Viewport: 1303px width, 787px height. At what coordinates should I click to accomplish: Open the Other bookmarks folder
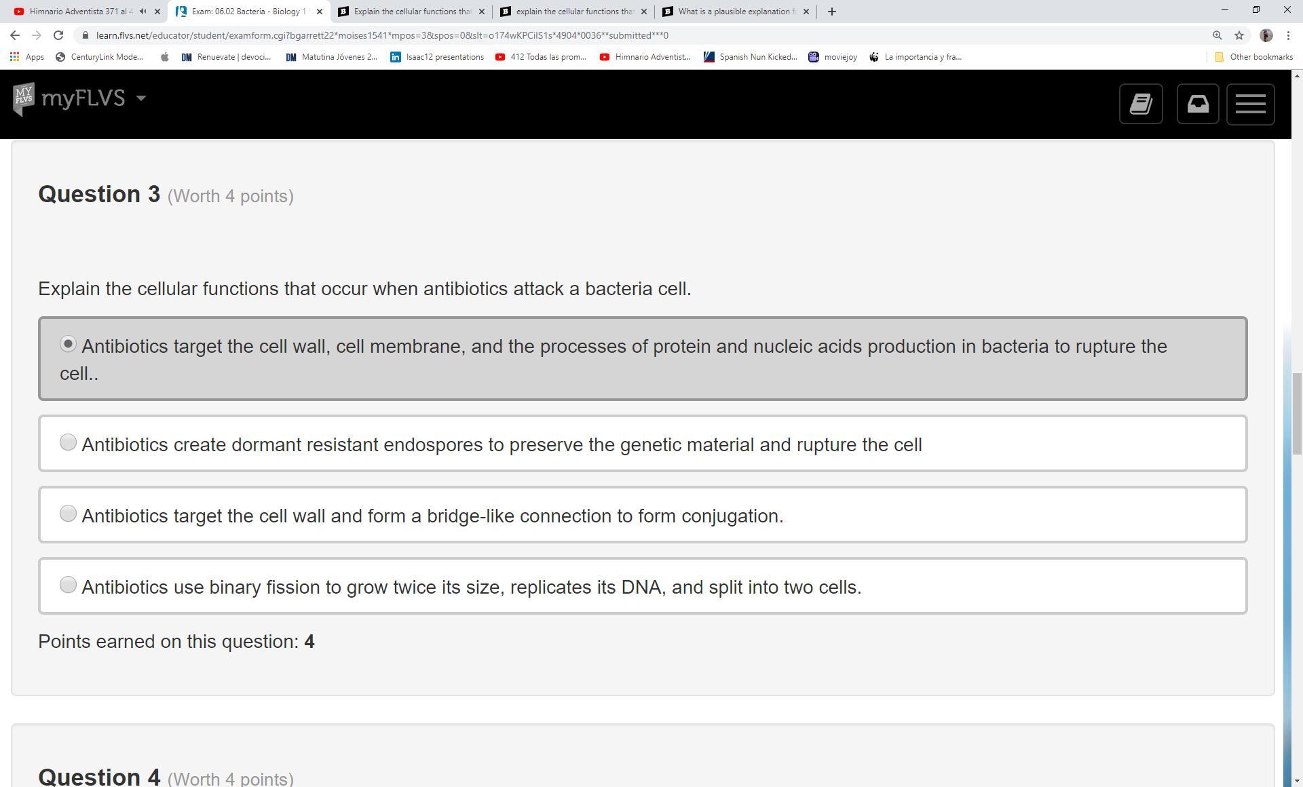point(1253,57)
